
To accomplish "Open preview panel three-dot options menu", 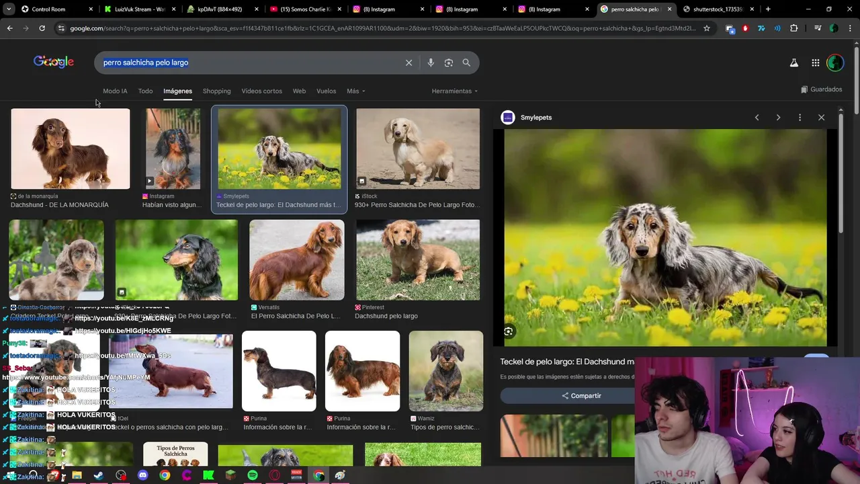I will coord(800,118).
